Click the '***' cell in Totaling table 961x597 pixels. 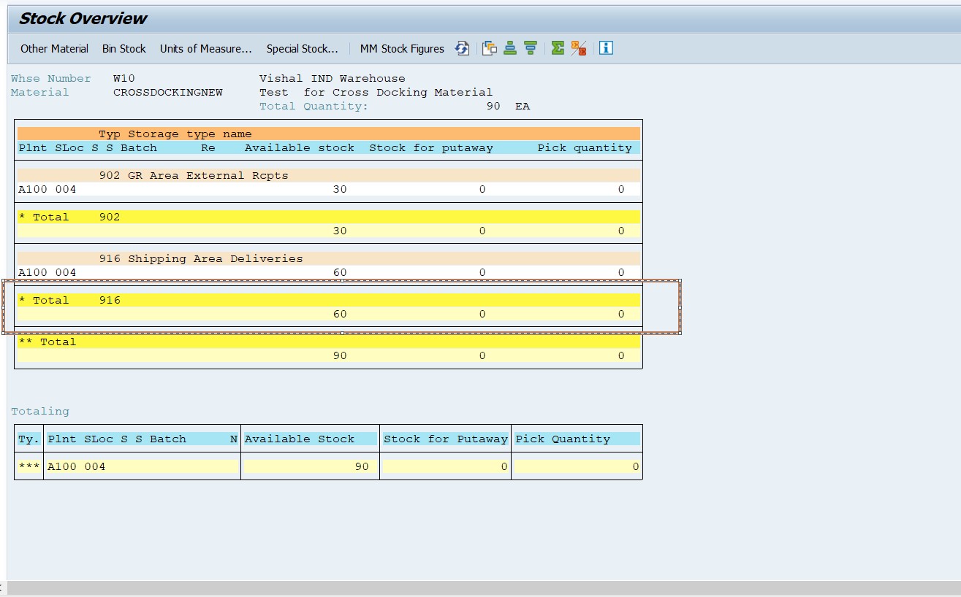(29, 467)
